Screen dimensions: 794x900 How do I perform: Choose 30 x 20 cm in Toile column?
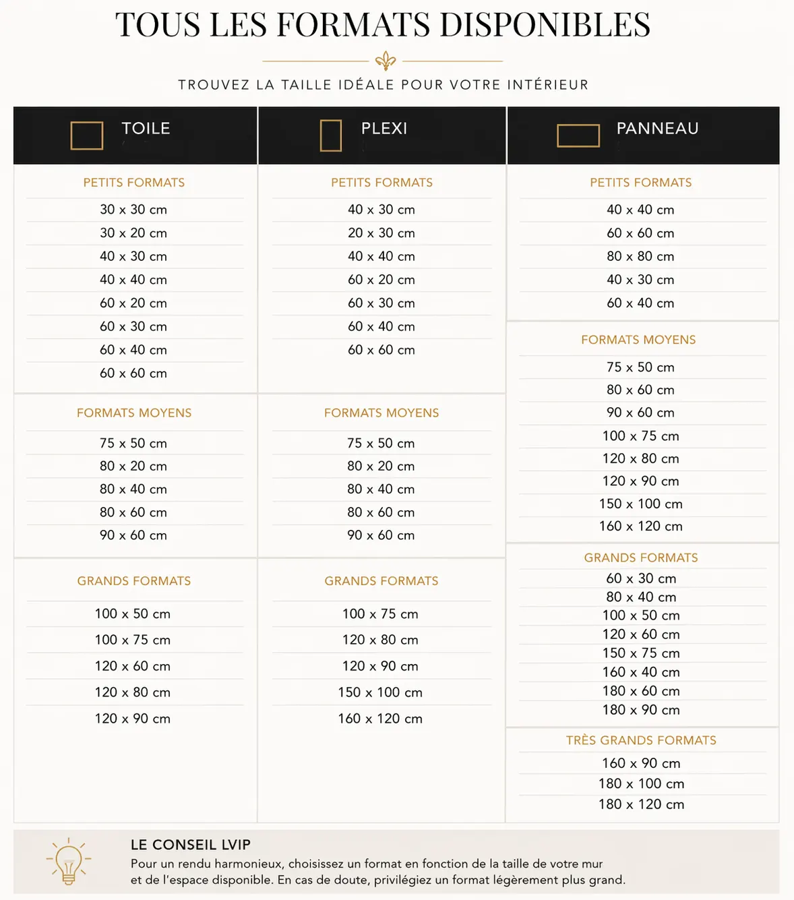coord(133,233)
